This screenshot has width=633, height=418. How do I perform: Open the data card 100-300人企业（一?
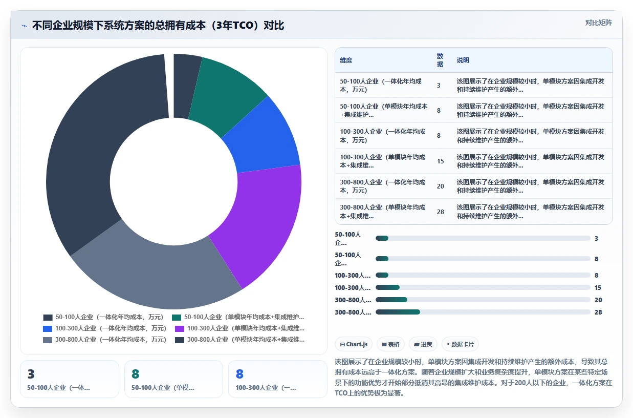click(278, 379)
